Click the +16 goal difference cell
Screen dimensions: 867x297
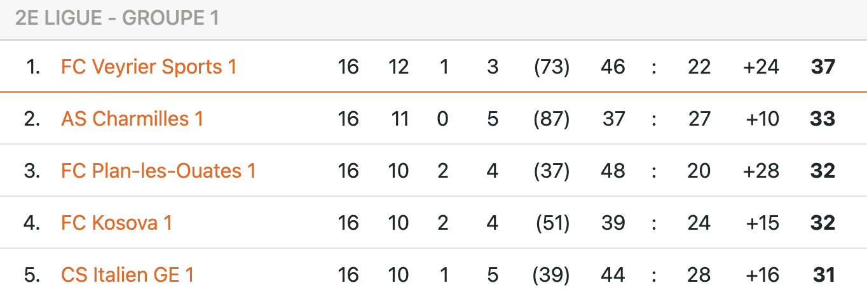coord(761,275)
